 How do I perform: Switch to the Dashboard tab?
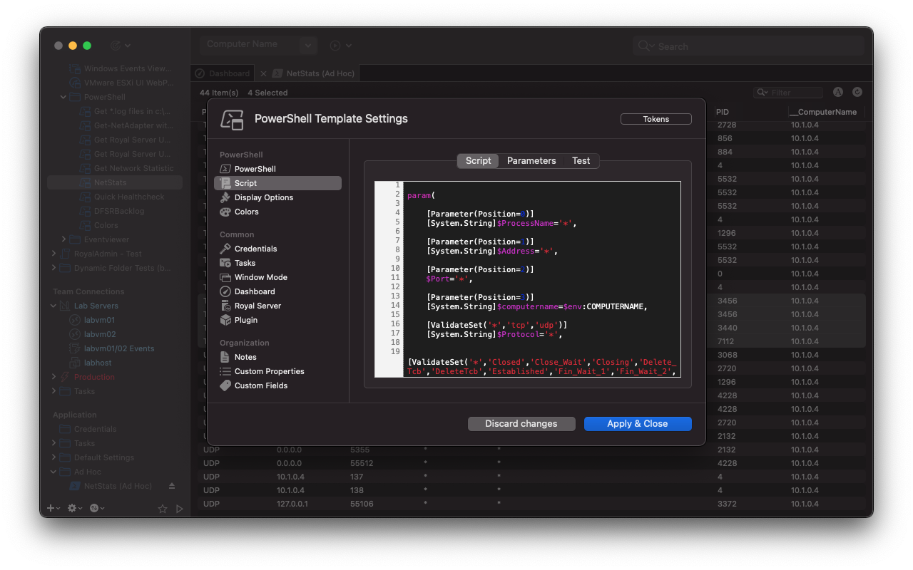click(x=222, y=73)
